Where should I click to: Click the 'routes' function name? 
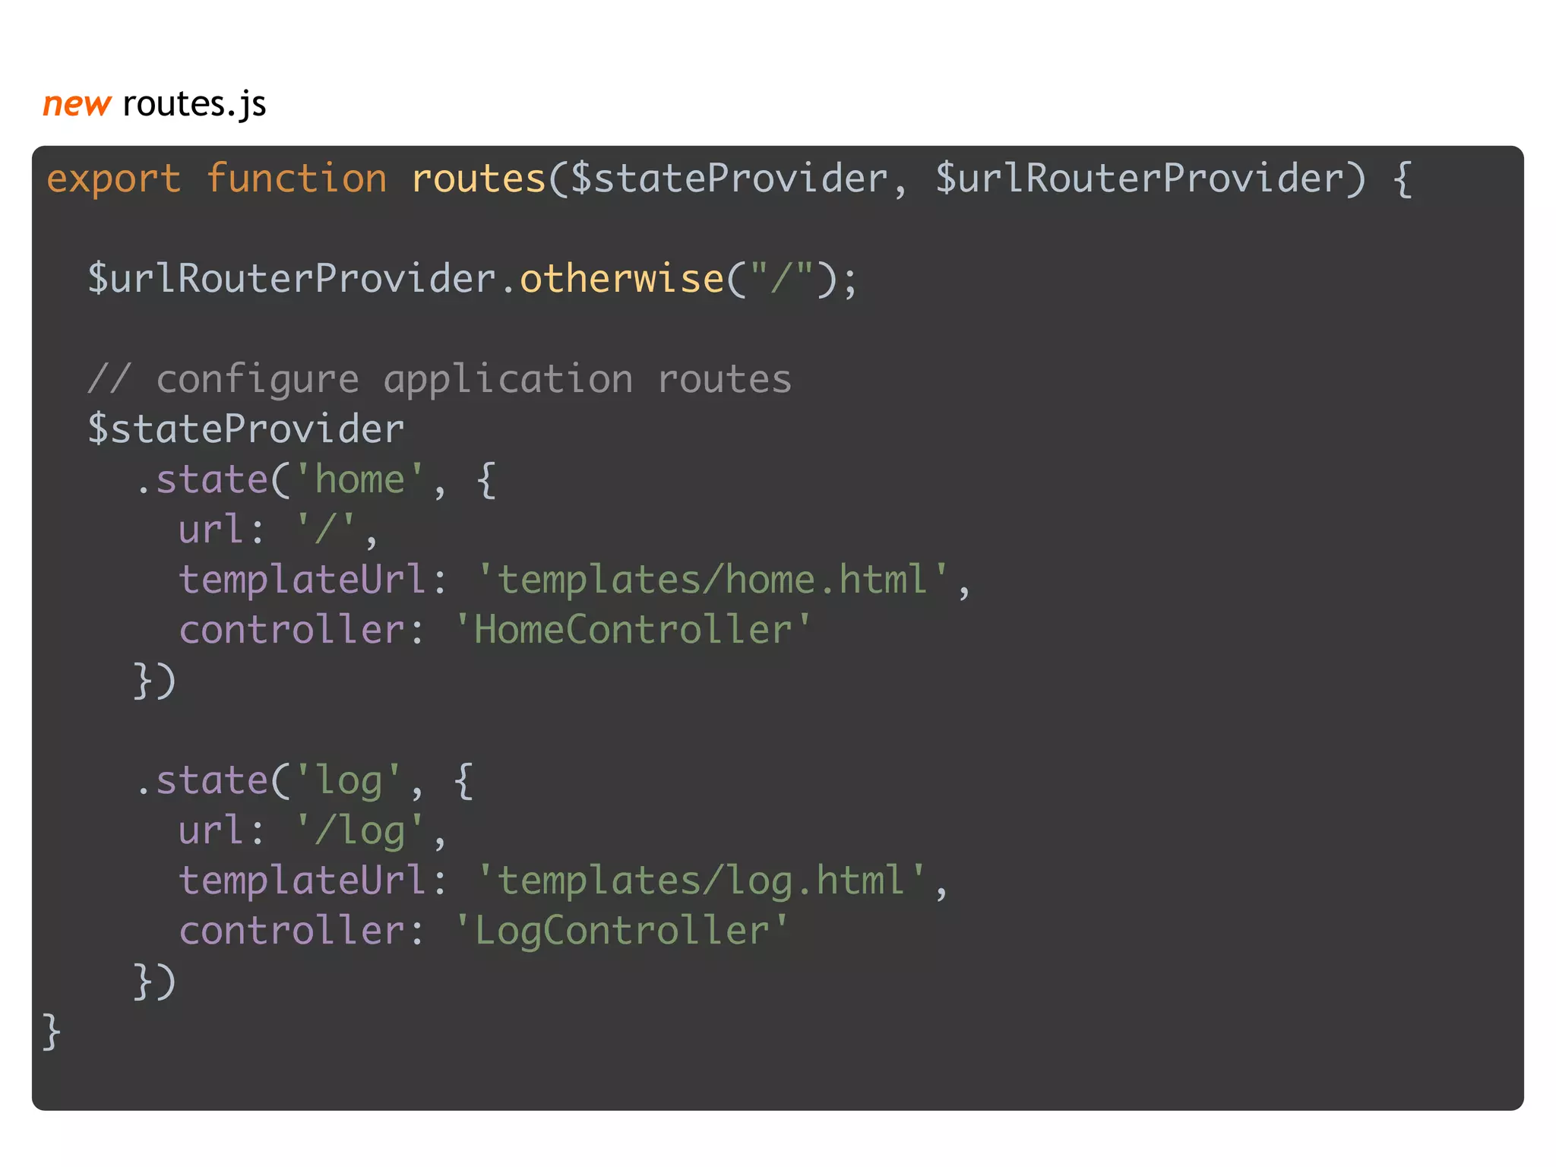tap(479, 179)
